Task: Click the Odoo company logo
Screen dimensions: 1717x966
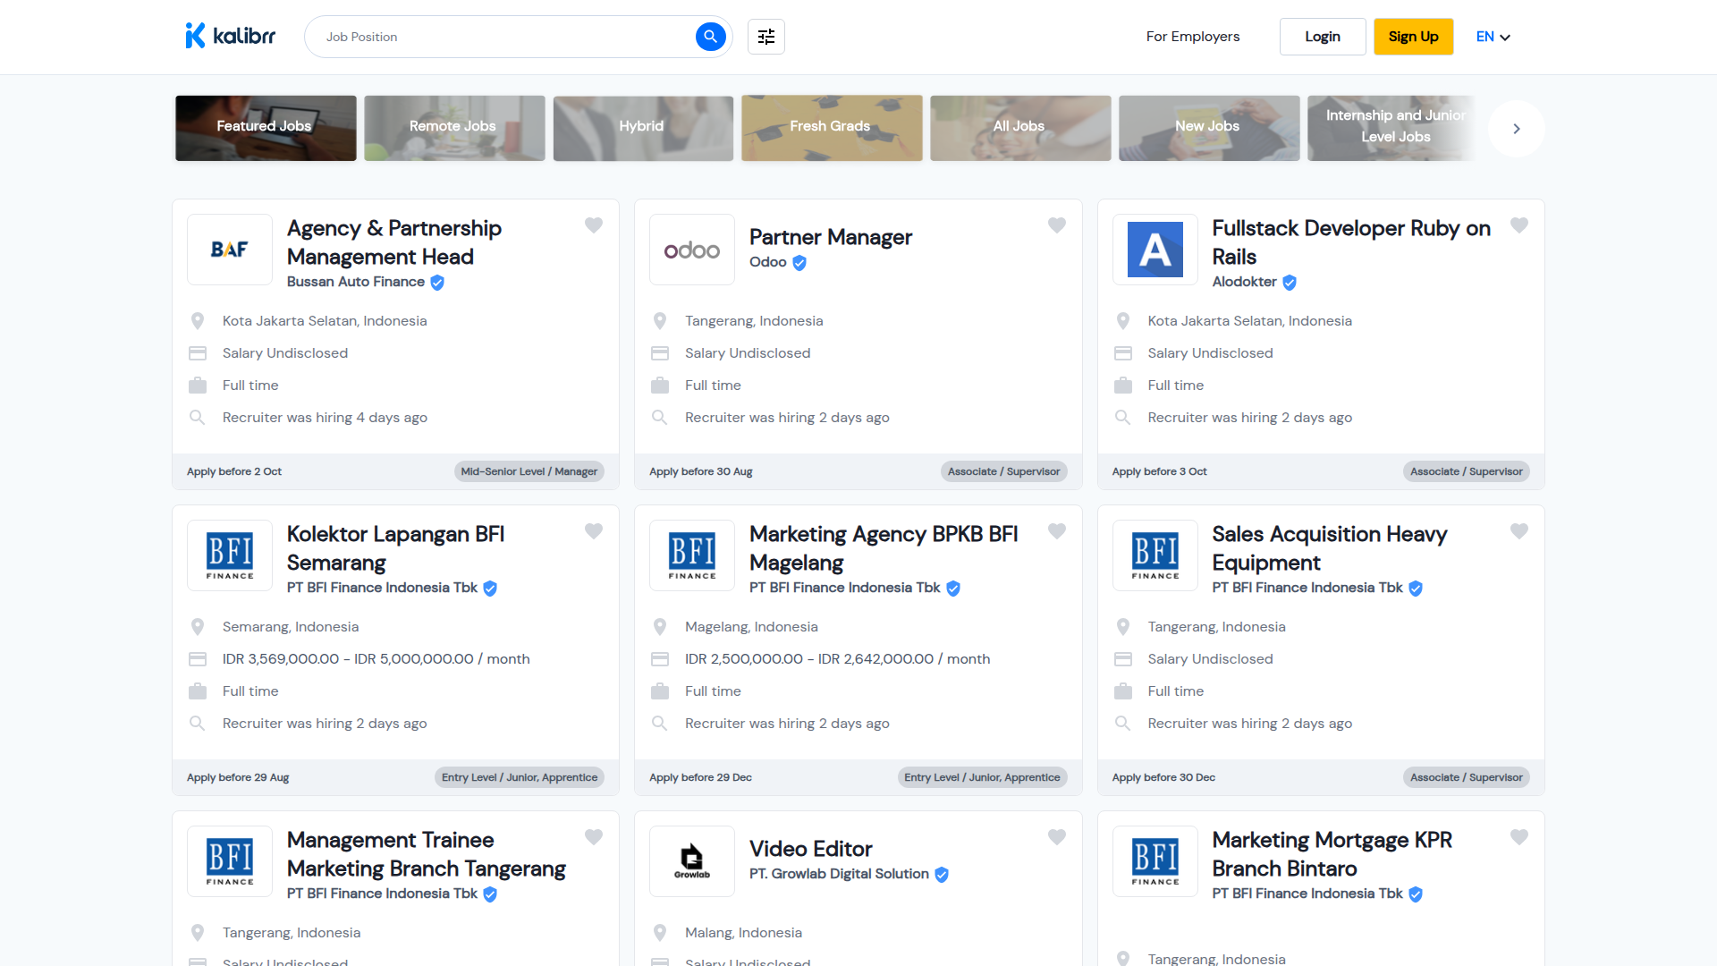Action: [692, 250]
